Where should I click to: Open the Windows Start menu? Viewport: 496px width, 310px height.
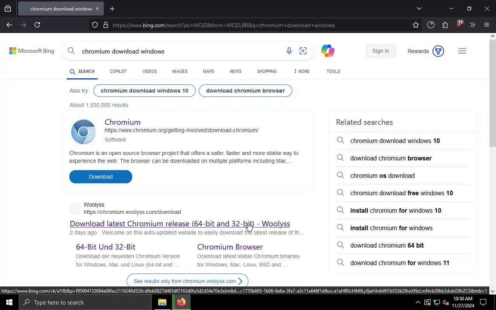pyautogui.click(x=9, y=302)
